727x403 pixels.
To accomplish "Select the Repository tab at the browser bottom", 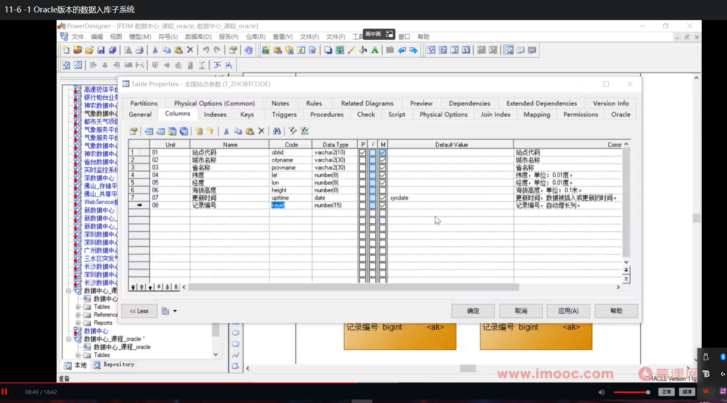I will (114, 364).
